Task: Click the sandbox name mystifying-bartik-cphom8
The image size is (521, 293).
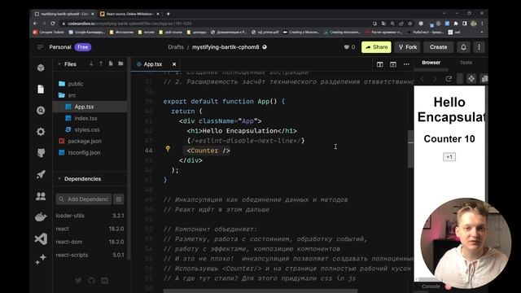Action: (x=225, y=47)
